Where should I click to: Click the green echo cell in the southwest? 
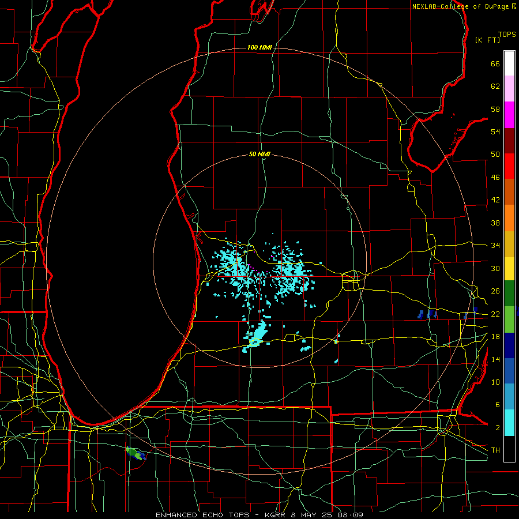click(136, 453)
